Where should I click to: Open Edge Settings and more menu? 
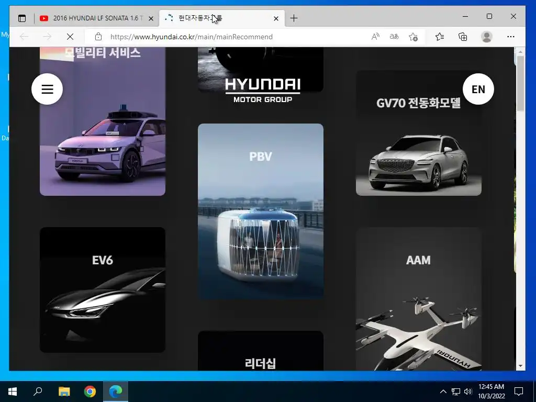pyautogui.click(x=511, y=37)
